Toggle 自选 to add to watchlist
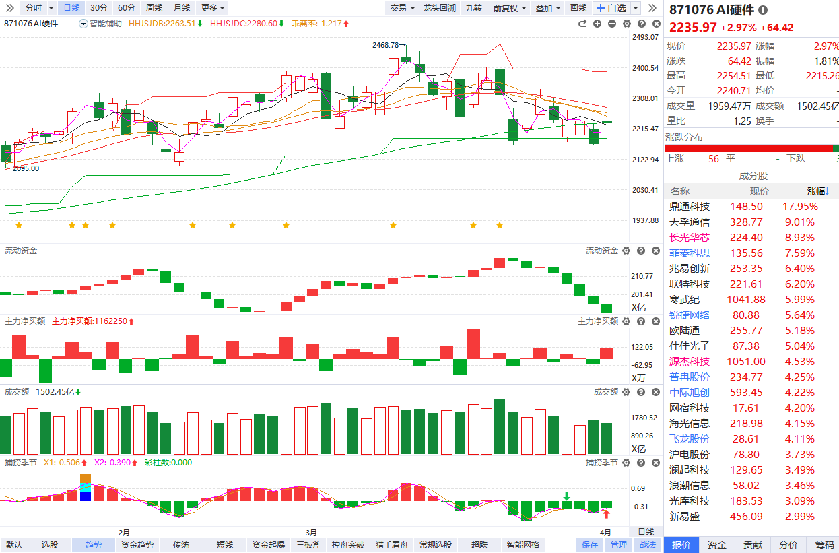Screen dimensions: 839x553 [611, 8]
